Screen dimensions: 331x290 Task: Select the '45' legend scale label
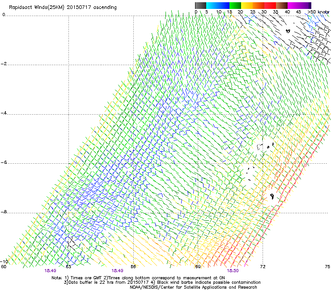pyautogui.click(x=298, y=12)
